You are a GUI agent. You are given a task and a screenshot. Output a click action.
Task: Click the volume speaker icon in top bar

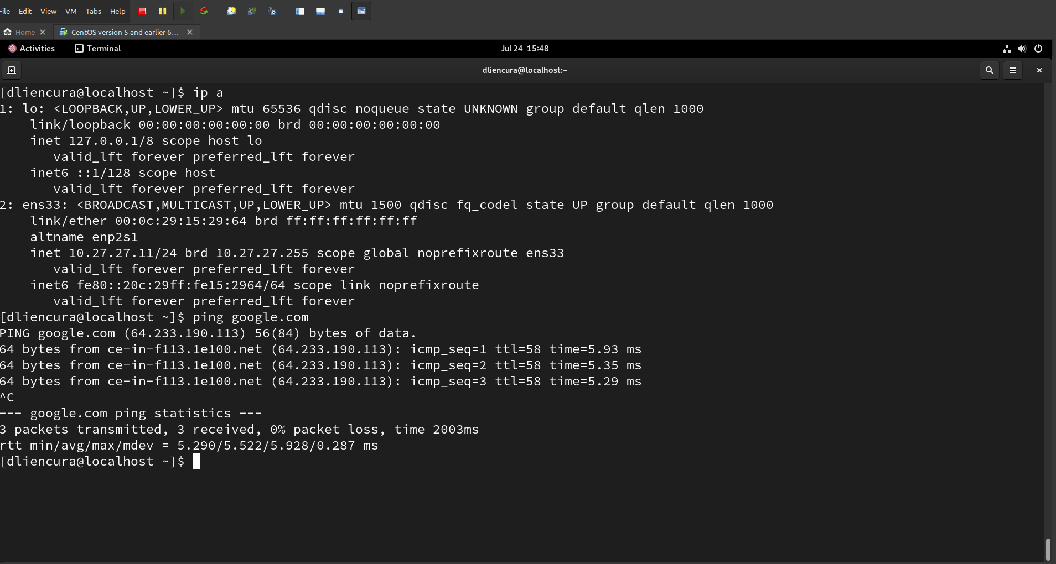(1022, 49)
